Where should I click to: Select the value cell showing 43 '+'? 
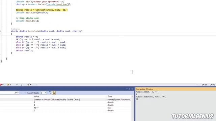pyautogui.click(x=70, y=108)
